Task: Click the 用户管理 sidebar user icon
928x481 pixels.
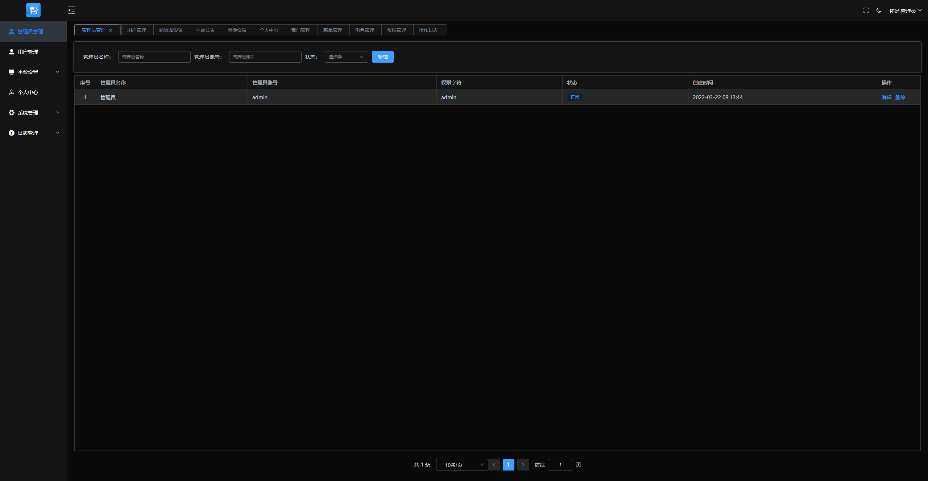Action: click(12, 52)
